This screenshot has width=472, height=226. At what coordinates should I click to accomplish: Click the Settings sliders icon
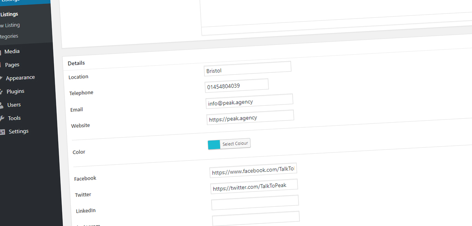[3, 132]
